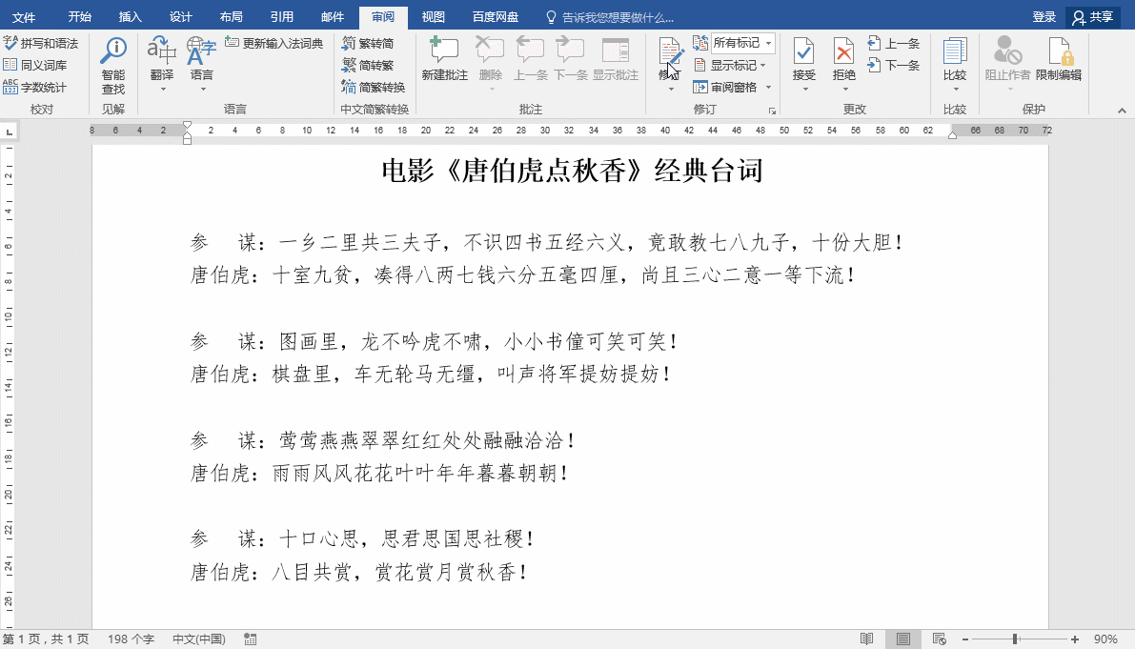Open the 文件 file menu

pyautogui.click(x=24, y=16)
